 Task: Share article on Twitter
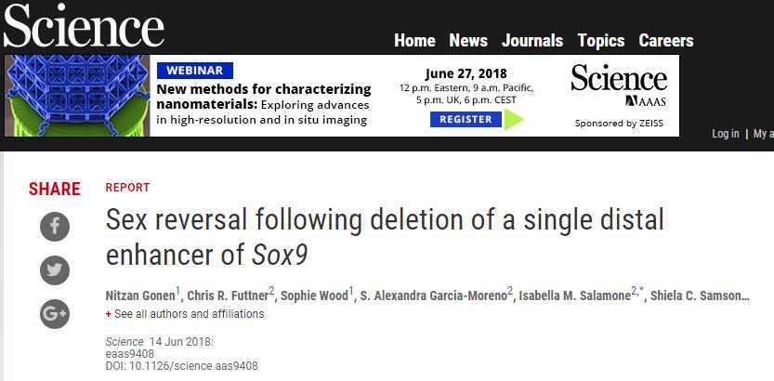[x=55, y=269]
